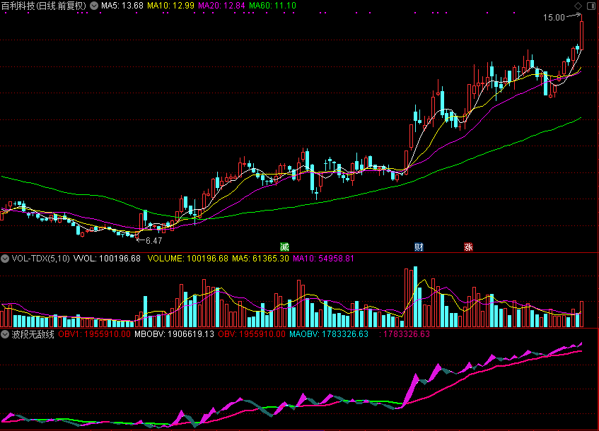
Task: Expand the VOL-TDX indicator dropdown
Action: 5,259
